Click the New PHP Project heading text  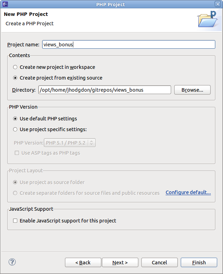tap(26, 14)
